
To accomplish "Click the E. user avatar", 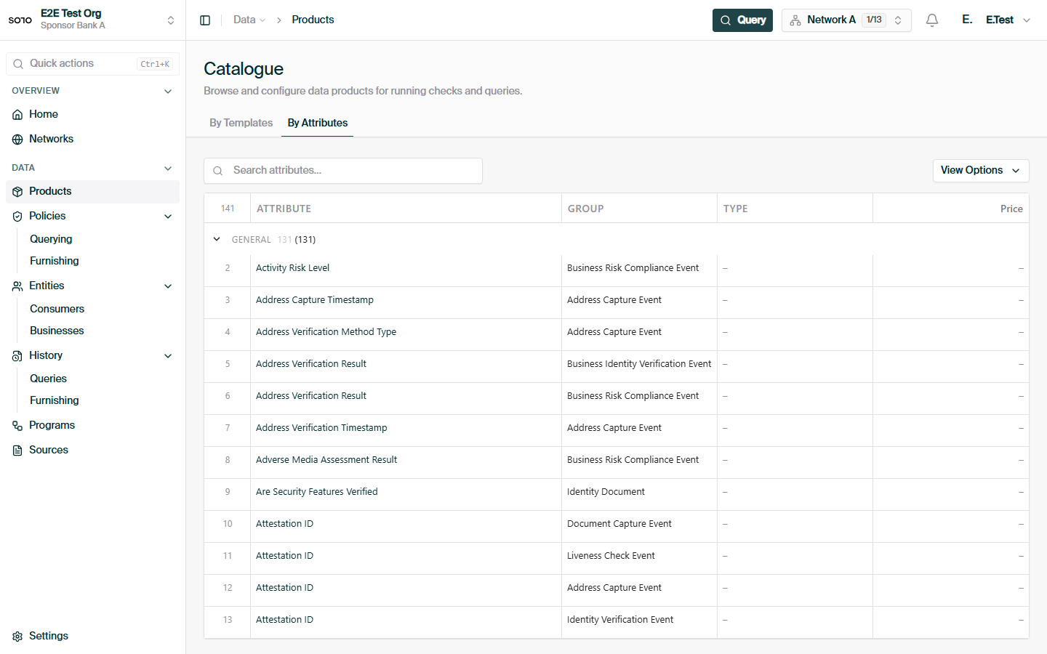I will 967,20.
